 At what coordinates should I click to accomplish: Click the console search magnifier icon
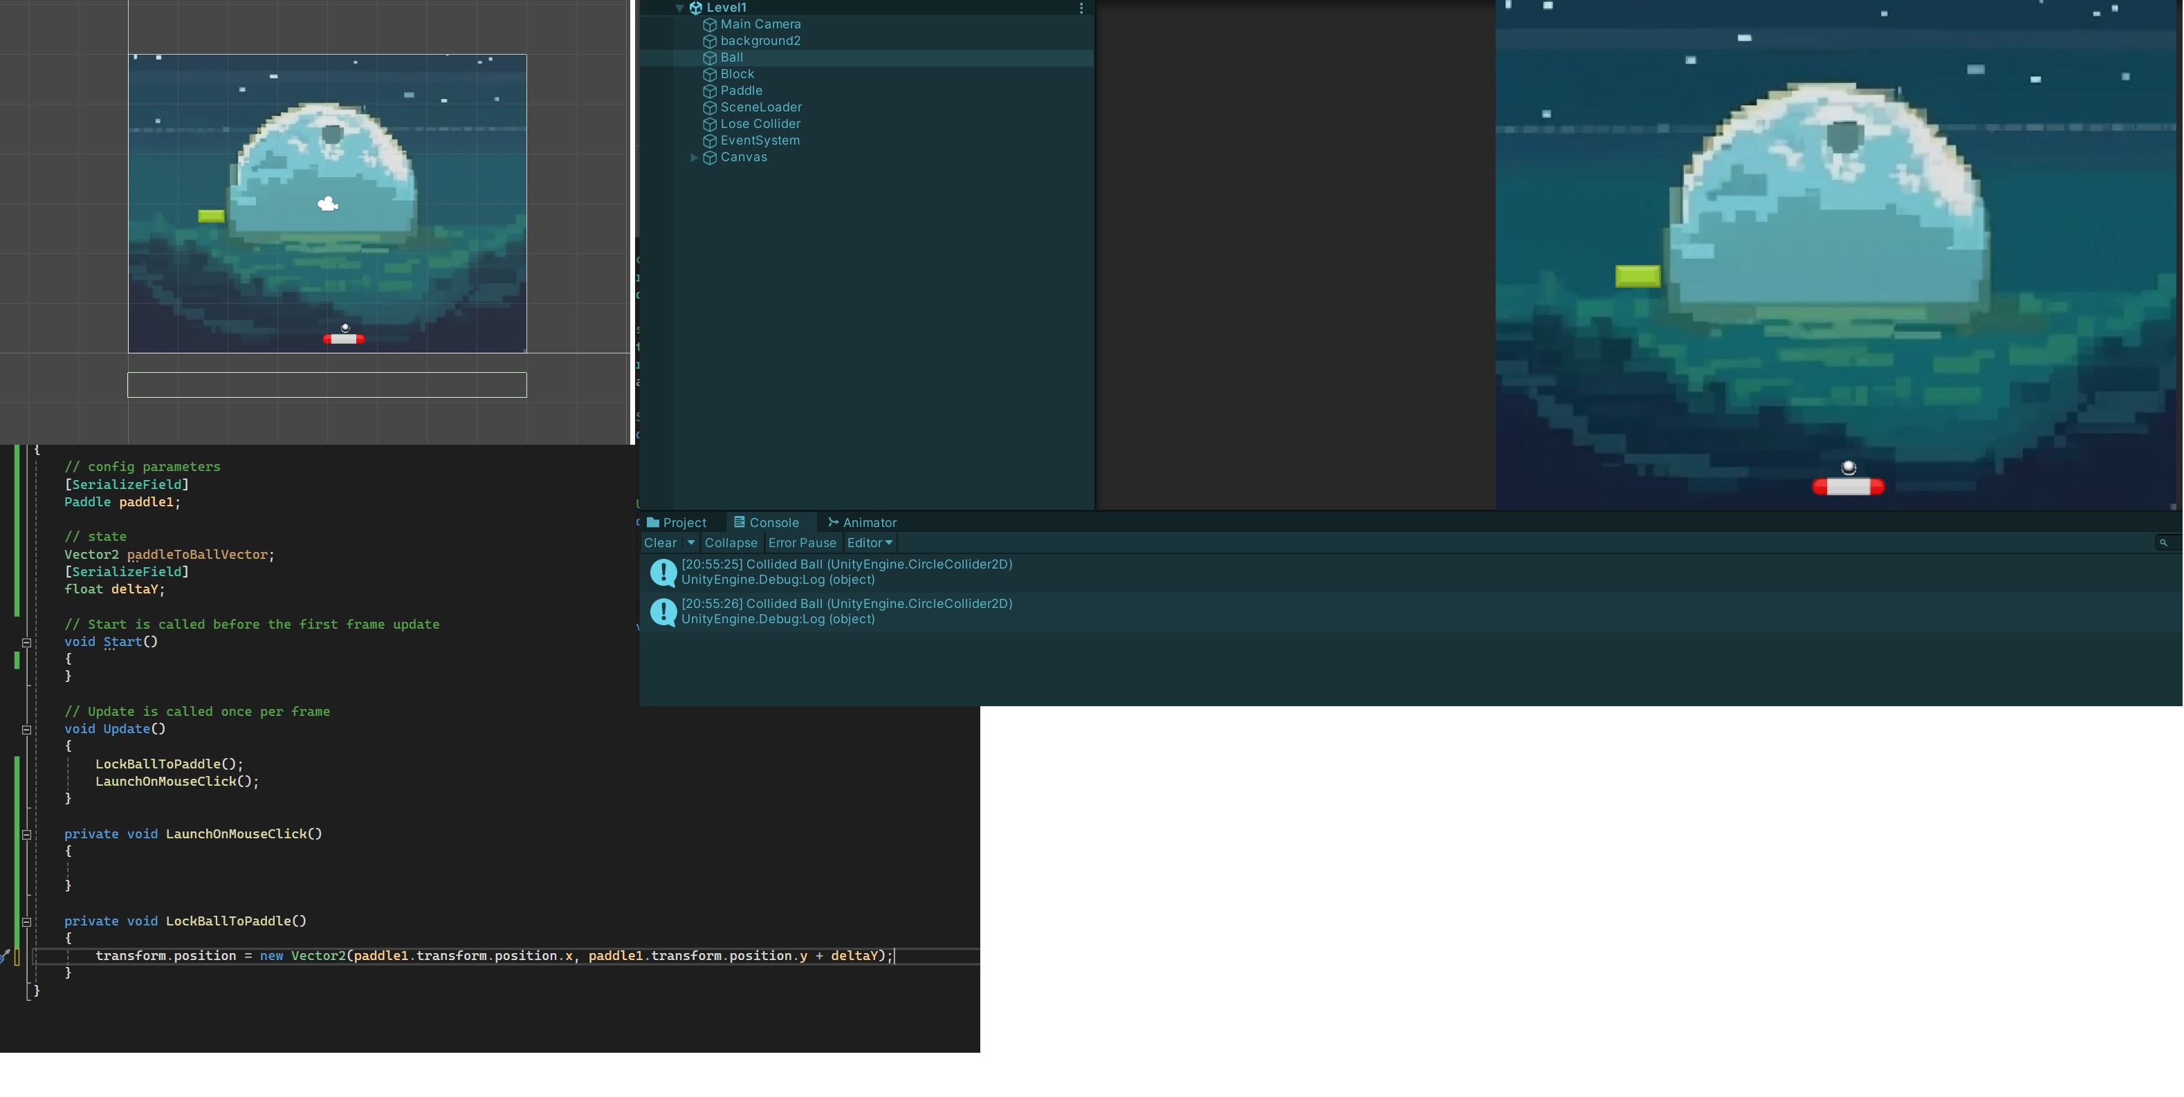point(2163,542)
